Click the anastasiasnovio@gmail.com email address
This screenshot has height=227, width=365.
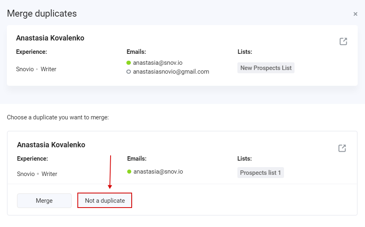pyautogui.click(x=171, y=72)
